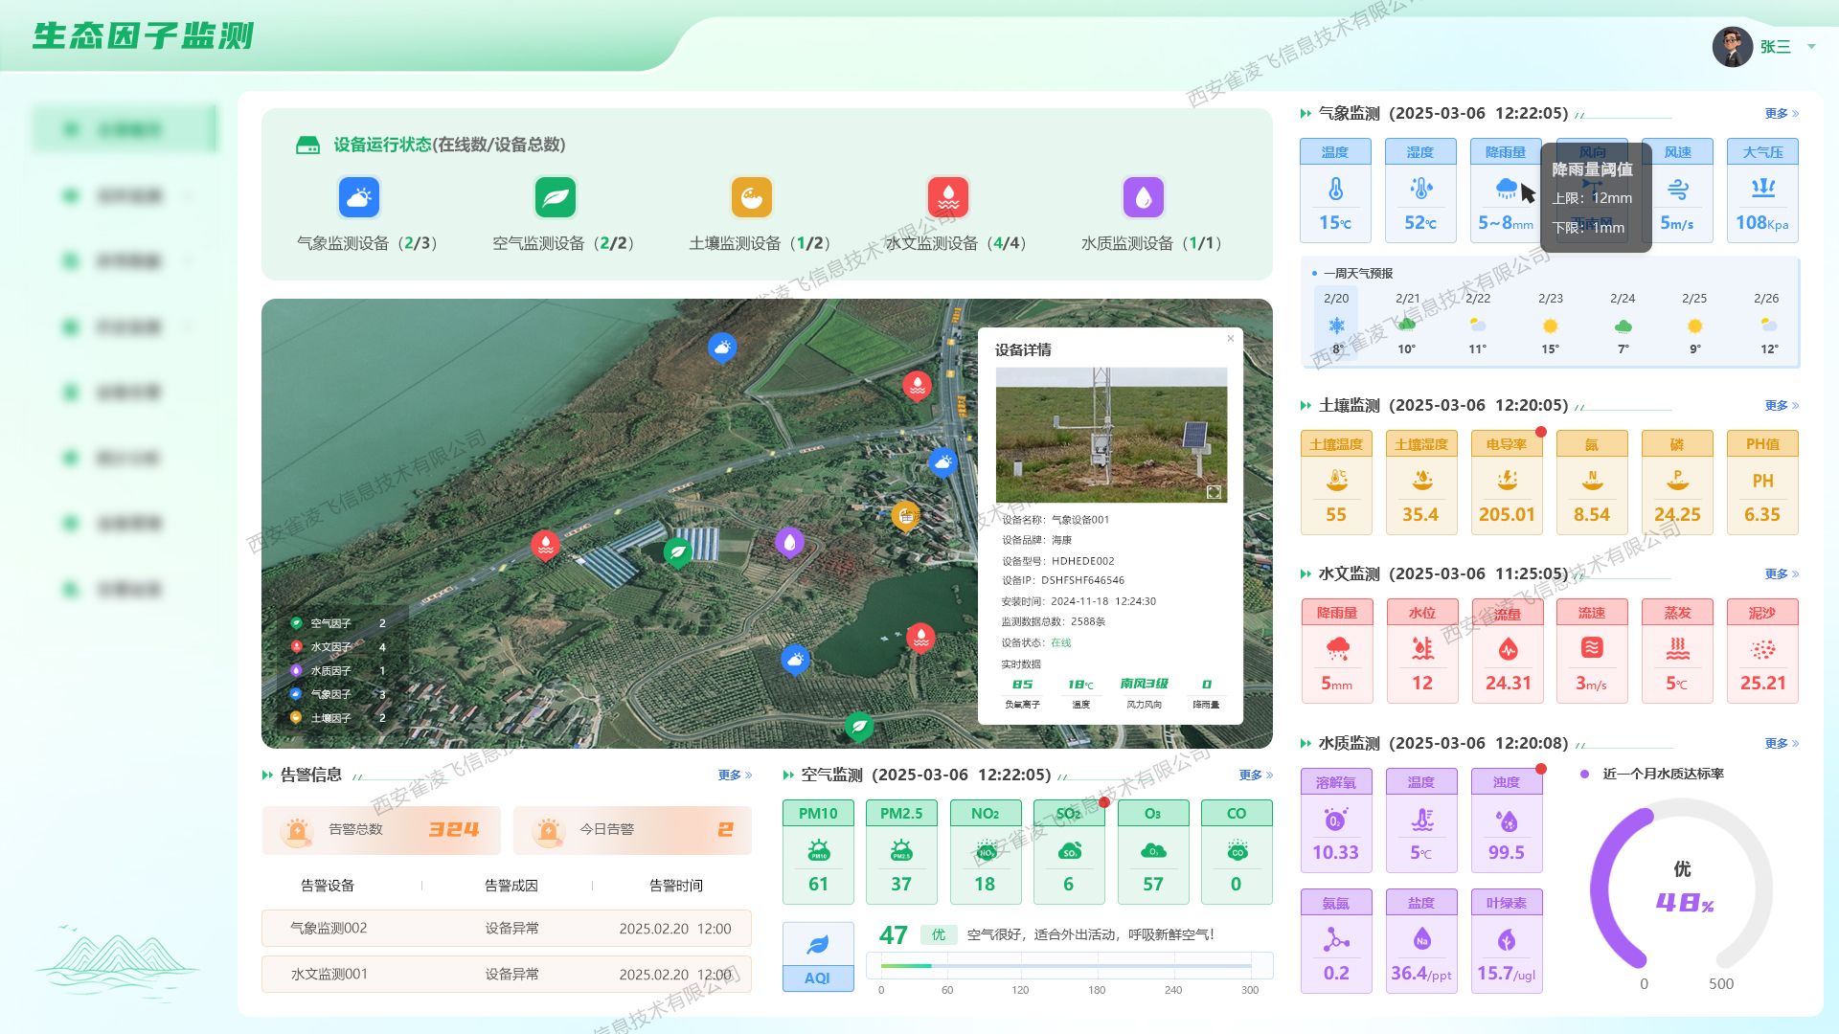1839x1034 pixels.
Task: Click the device photo in 设备详情 popup
Action: pos(1112,434)
